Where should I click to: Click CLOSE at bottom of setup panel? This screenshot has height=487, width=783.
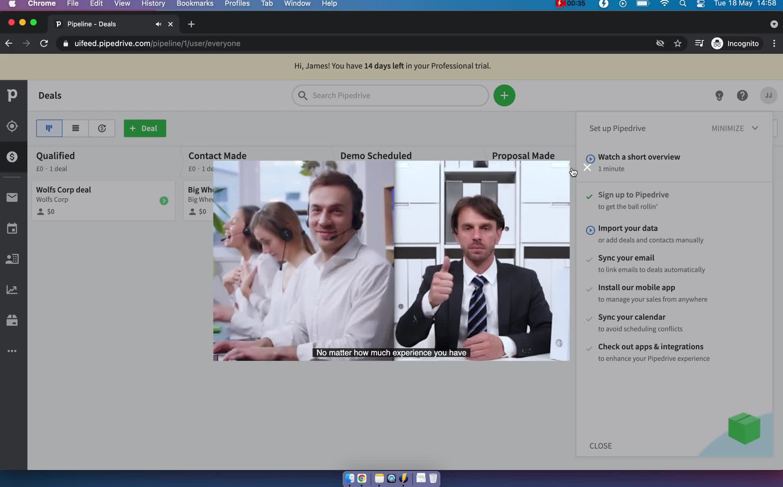600,446
